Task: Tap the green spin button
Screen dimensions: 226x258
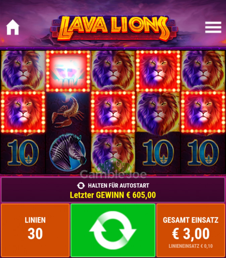Action: click(113, 230)
